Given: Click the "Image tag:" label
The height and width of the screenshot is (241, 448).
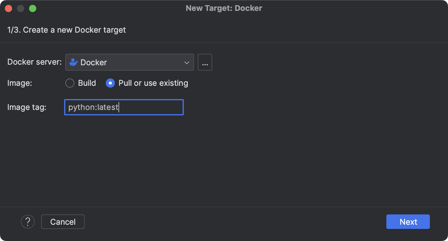Looking at the screenshot, I should pyautogui.click(x=26, y=107).
